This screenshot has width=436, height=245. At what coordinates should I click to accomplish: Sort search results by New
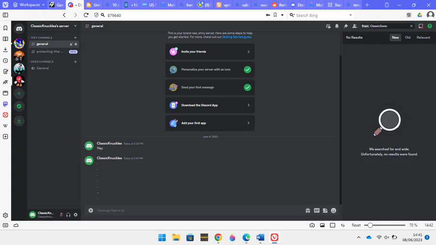click(395, 37)
